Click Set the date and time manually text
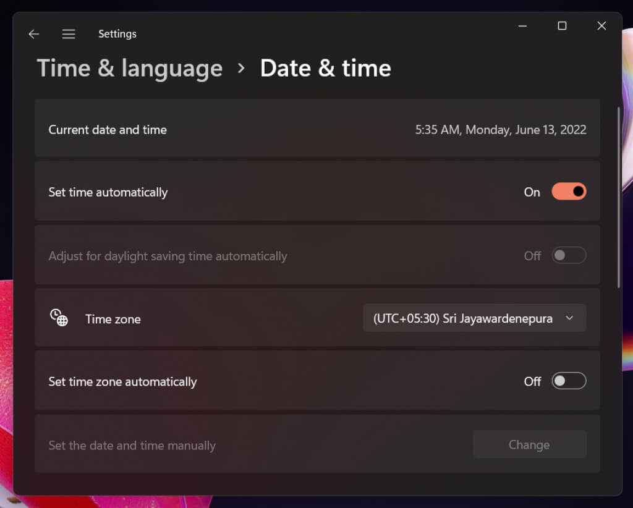The image size is (633, 508). (132, 446)
